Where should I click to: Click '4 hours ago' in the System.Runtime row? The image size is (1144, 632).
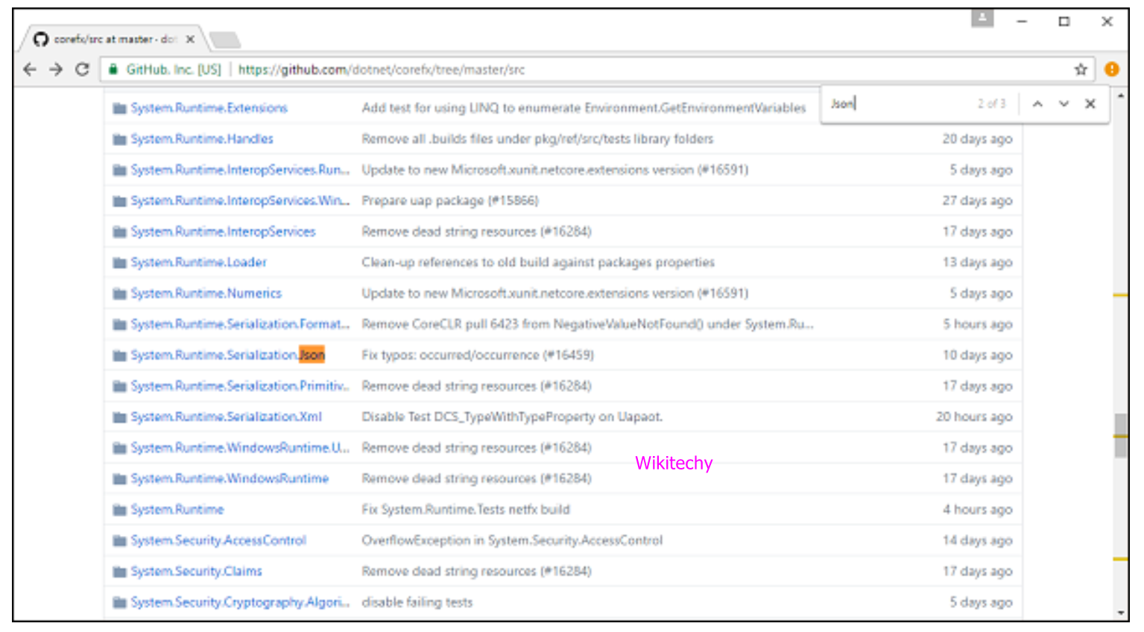click(978, 510)
